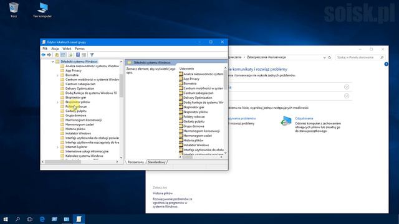Open the Control Panel address bar dropdown arrow
This screenshot has width=399, height=224.
(x=324, y=57)
